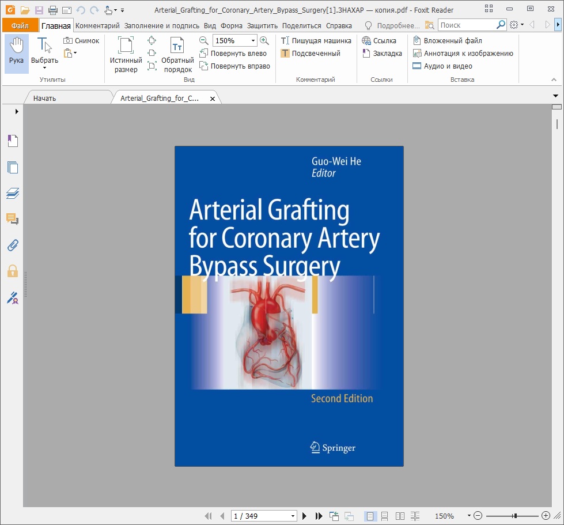This screenshot has width=564, height=525.
Task: Click the search magnifier button
Action: tap(501, 25)
